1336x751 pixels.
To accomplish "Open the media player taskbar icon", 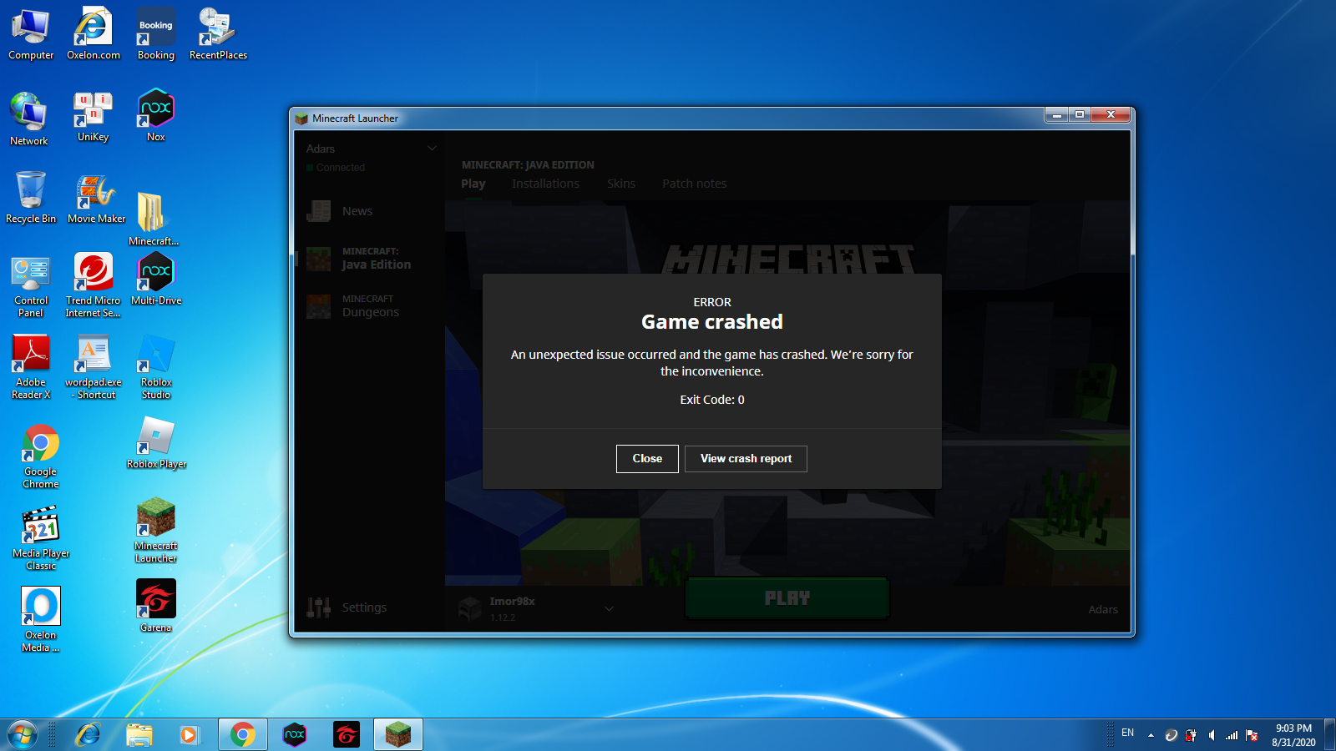I will (x=190, y=735).
